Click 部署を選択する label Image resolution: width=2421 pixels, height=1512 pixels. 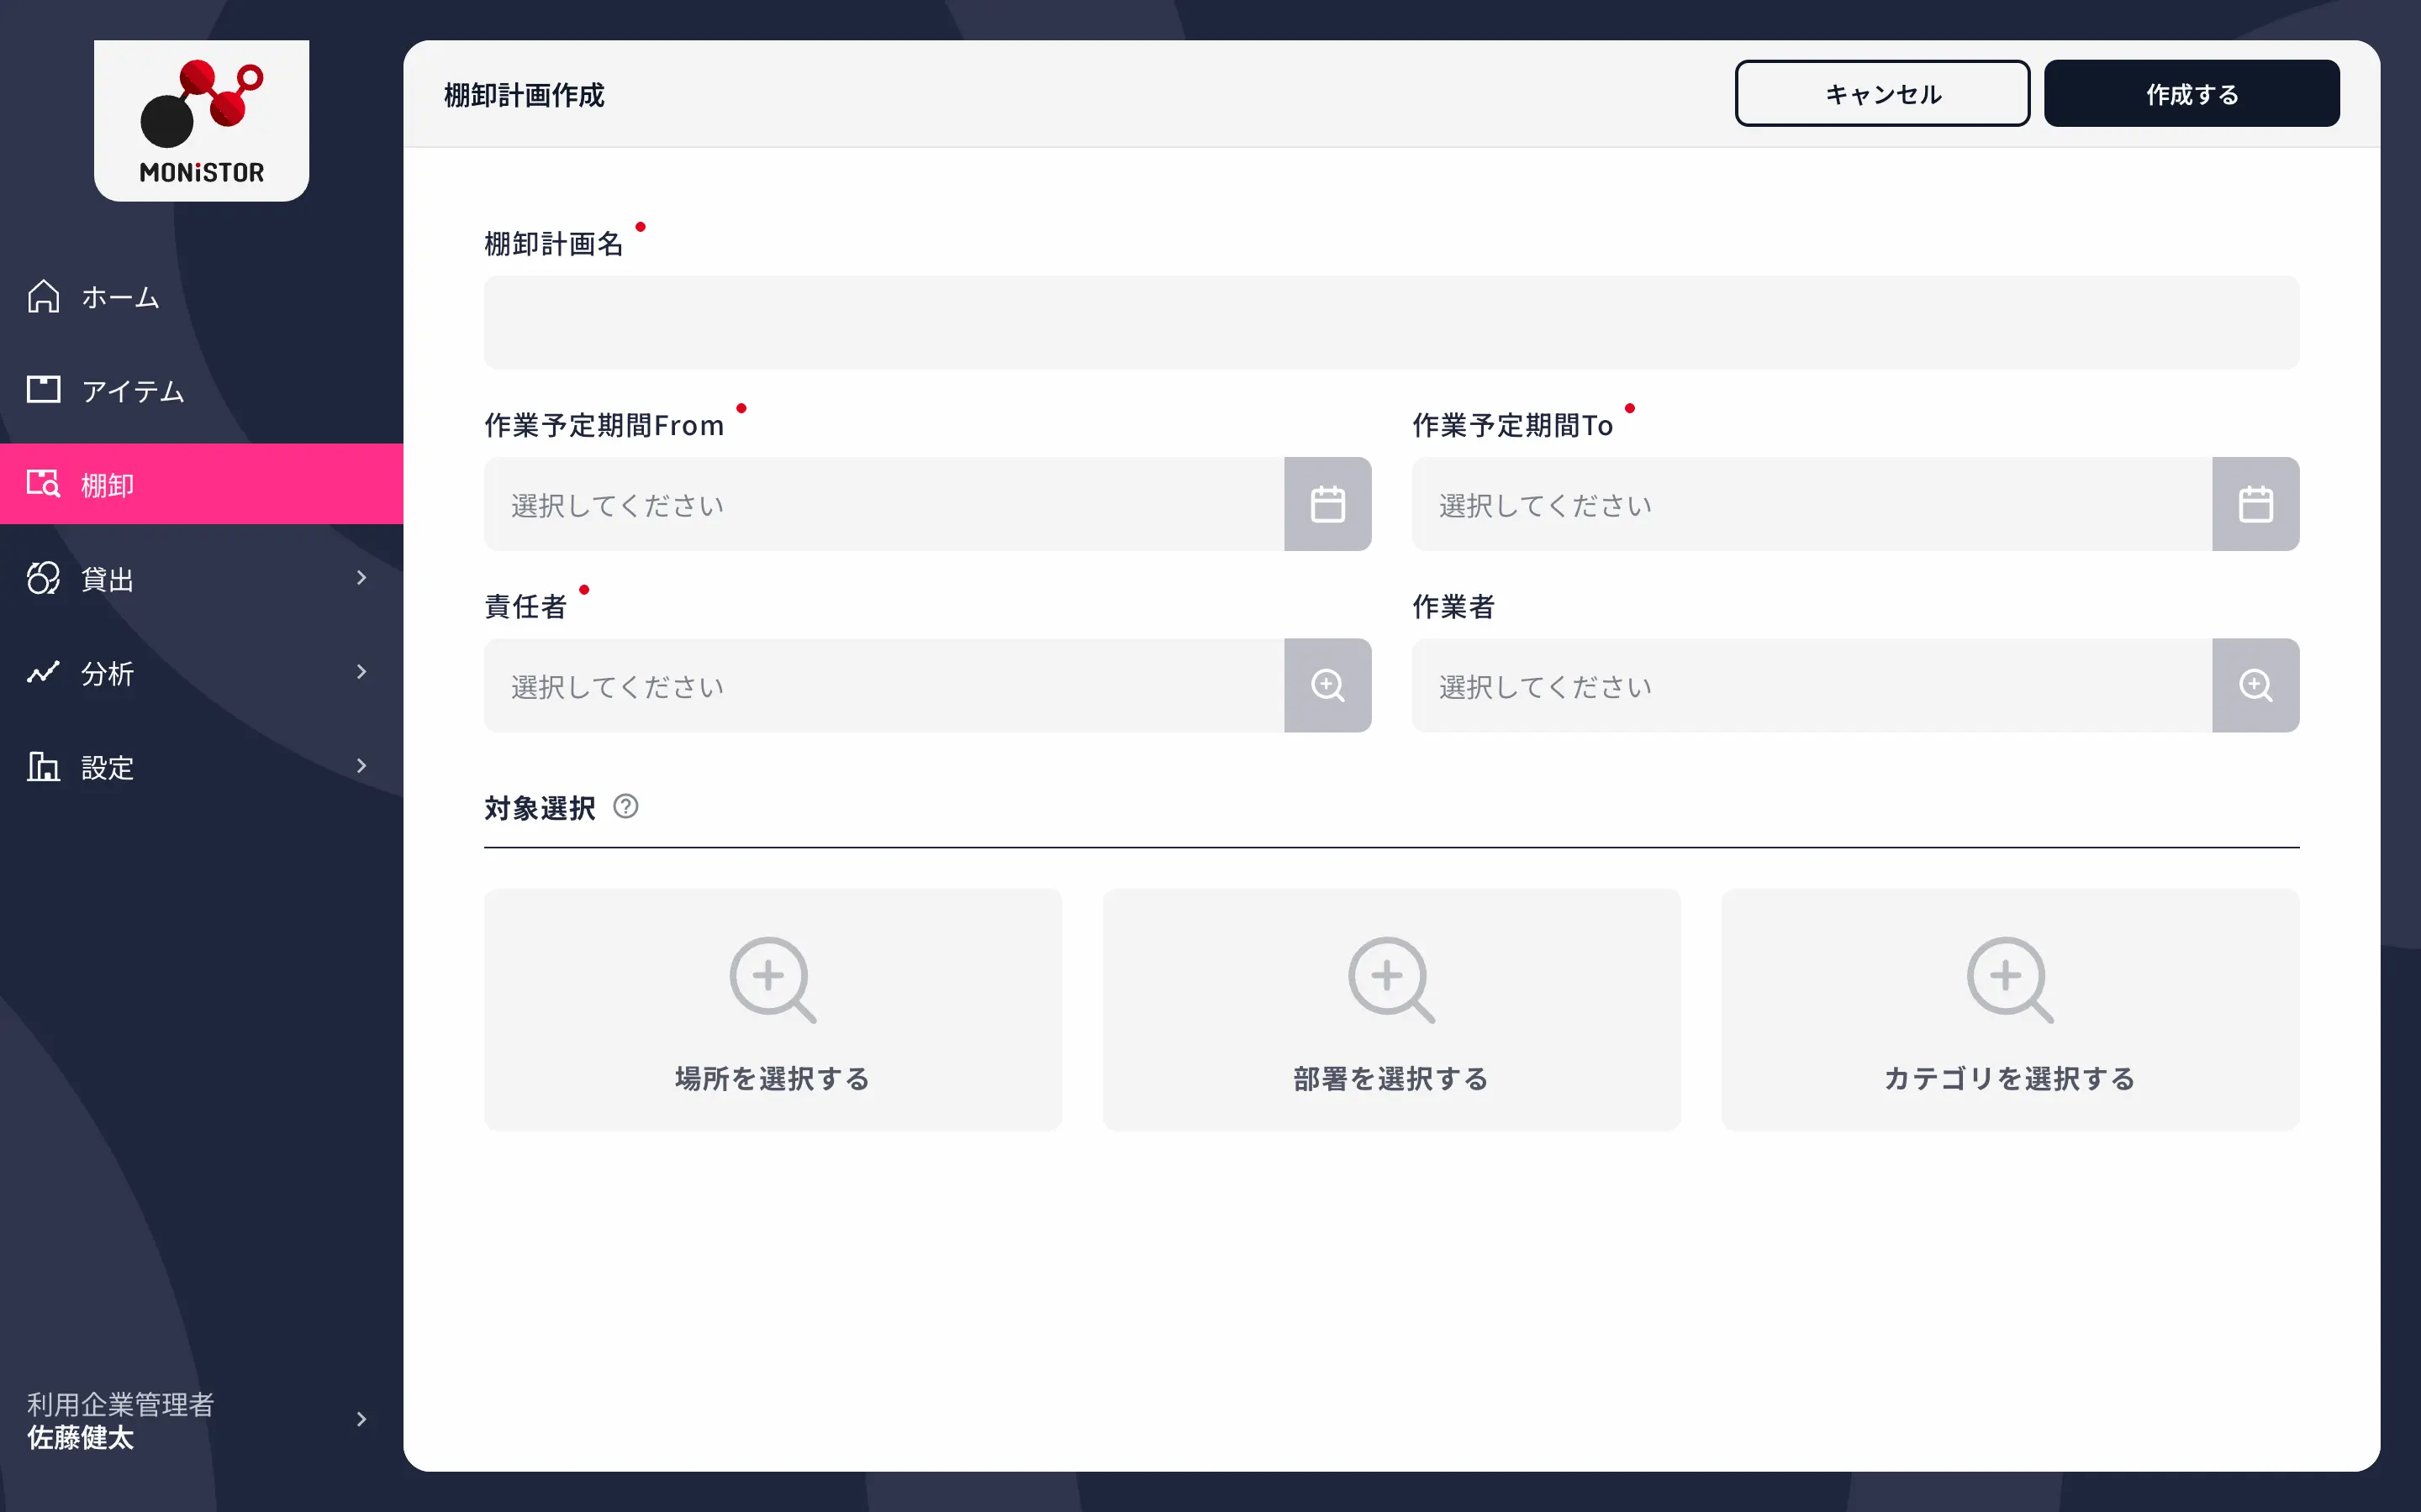1390,1078
